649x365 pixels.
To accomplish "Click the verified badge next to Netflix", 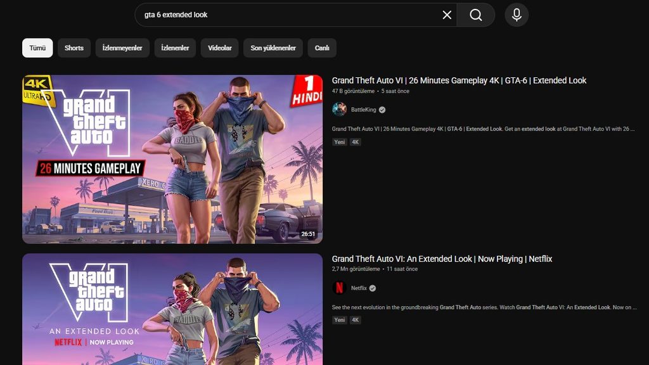I will 373,288.
